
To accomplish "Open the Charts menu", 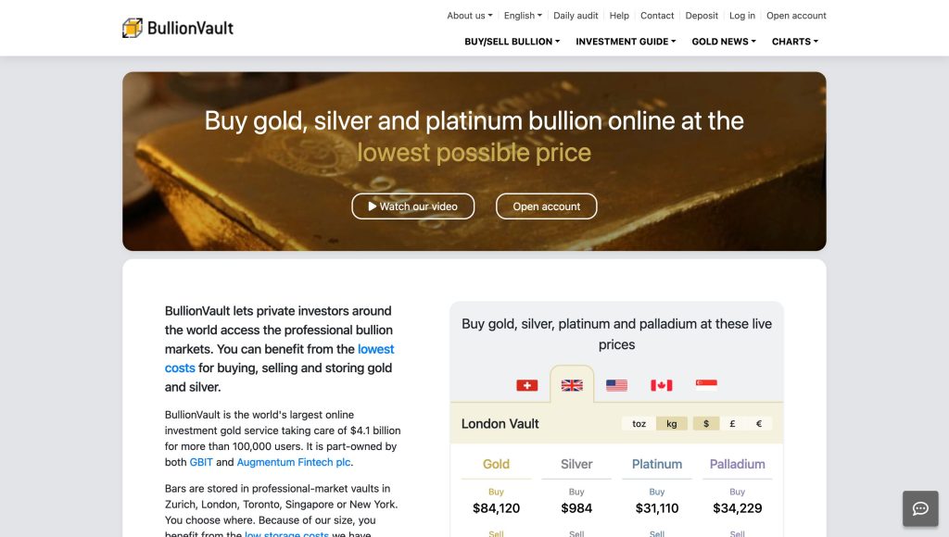I will [795, 42].
